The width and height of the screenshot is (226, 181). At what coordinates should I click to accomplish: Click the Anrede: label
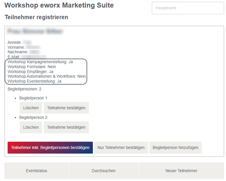click(15, 42)
